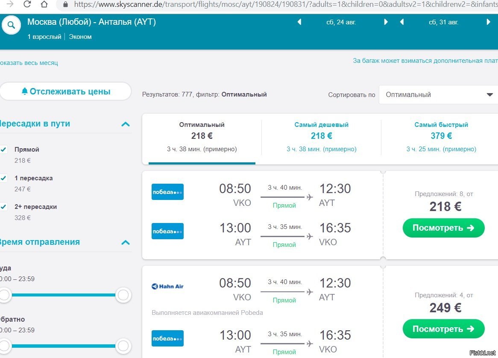The height and width of the screenshot is (358, 498).
Task: Go to previous departure date arrow
Action: pos(299,22)
